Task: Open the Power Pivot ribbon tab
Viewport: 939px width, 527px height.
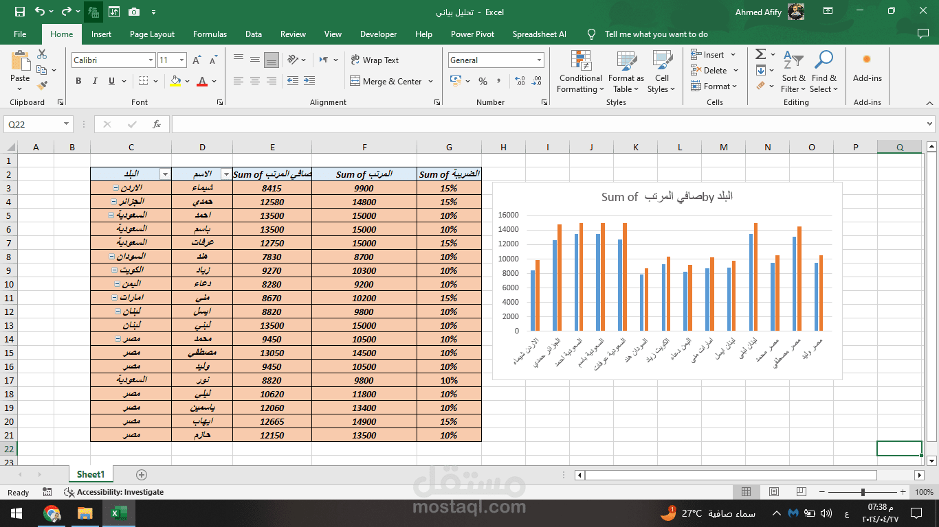Action: (x=472, y=34)
